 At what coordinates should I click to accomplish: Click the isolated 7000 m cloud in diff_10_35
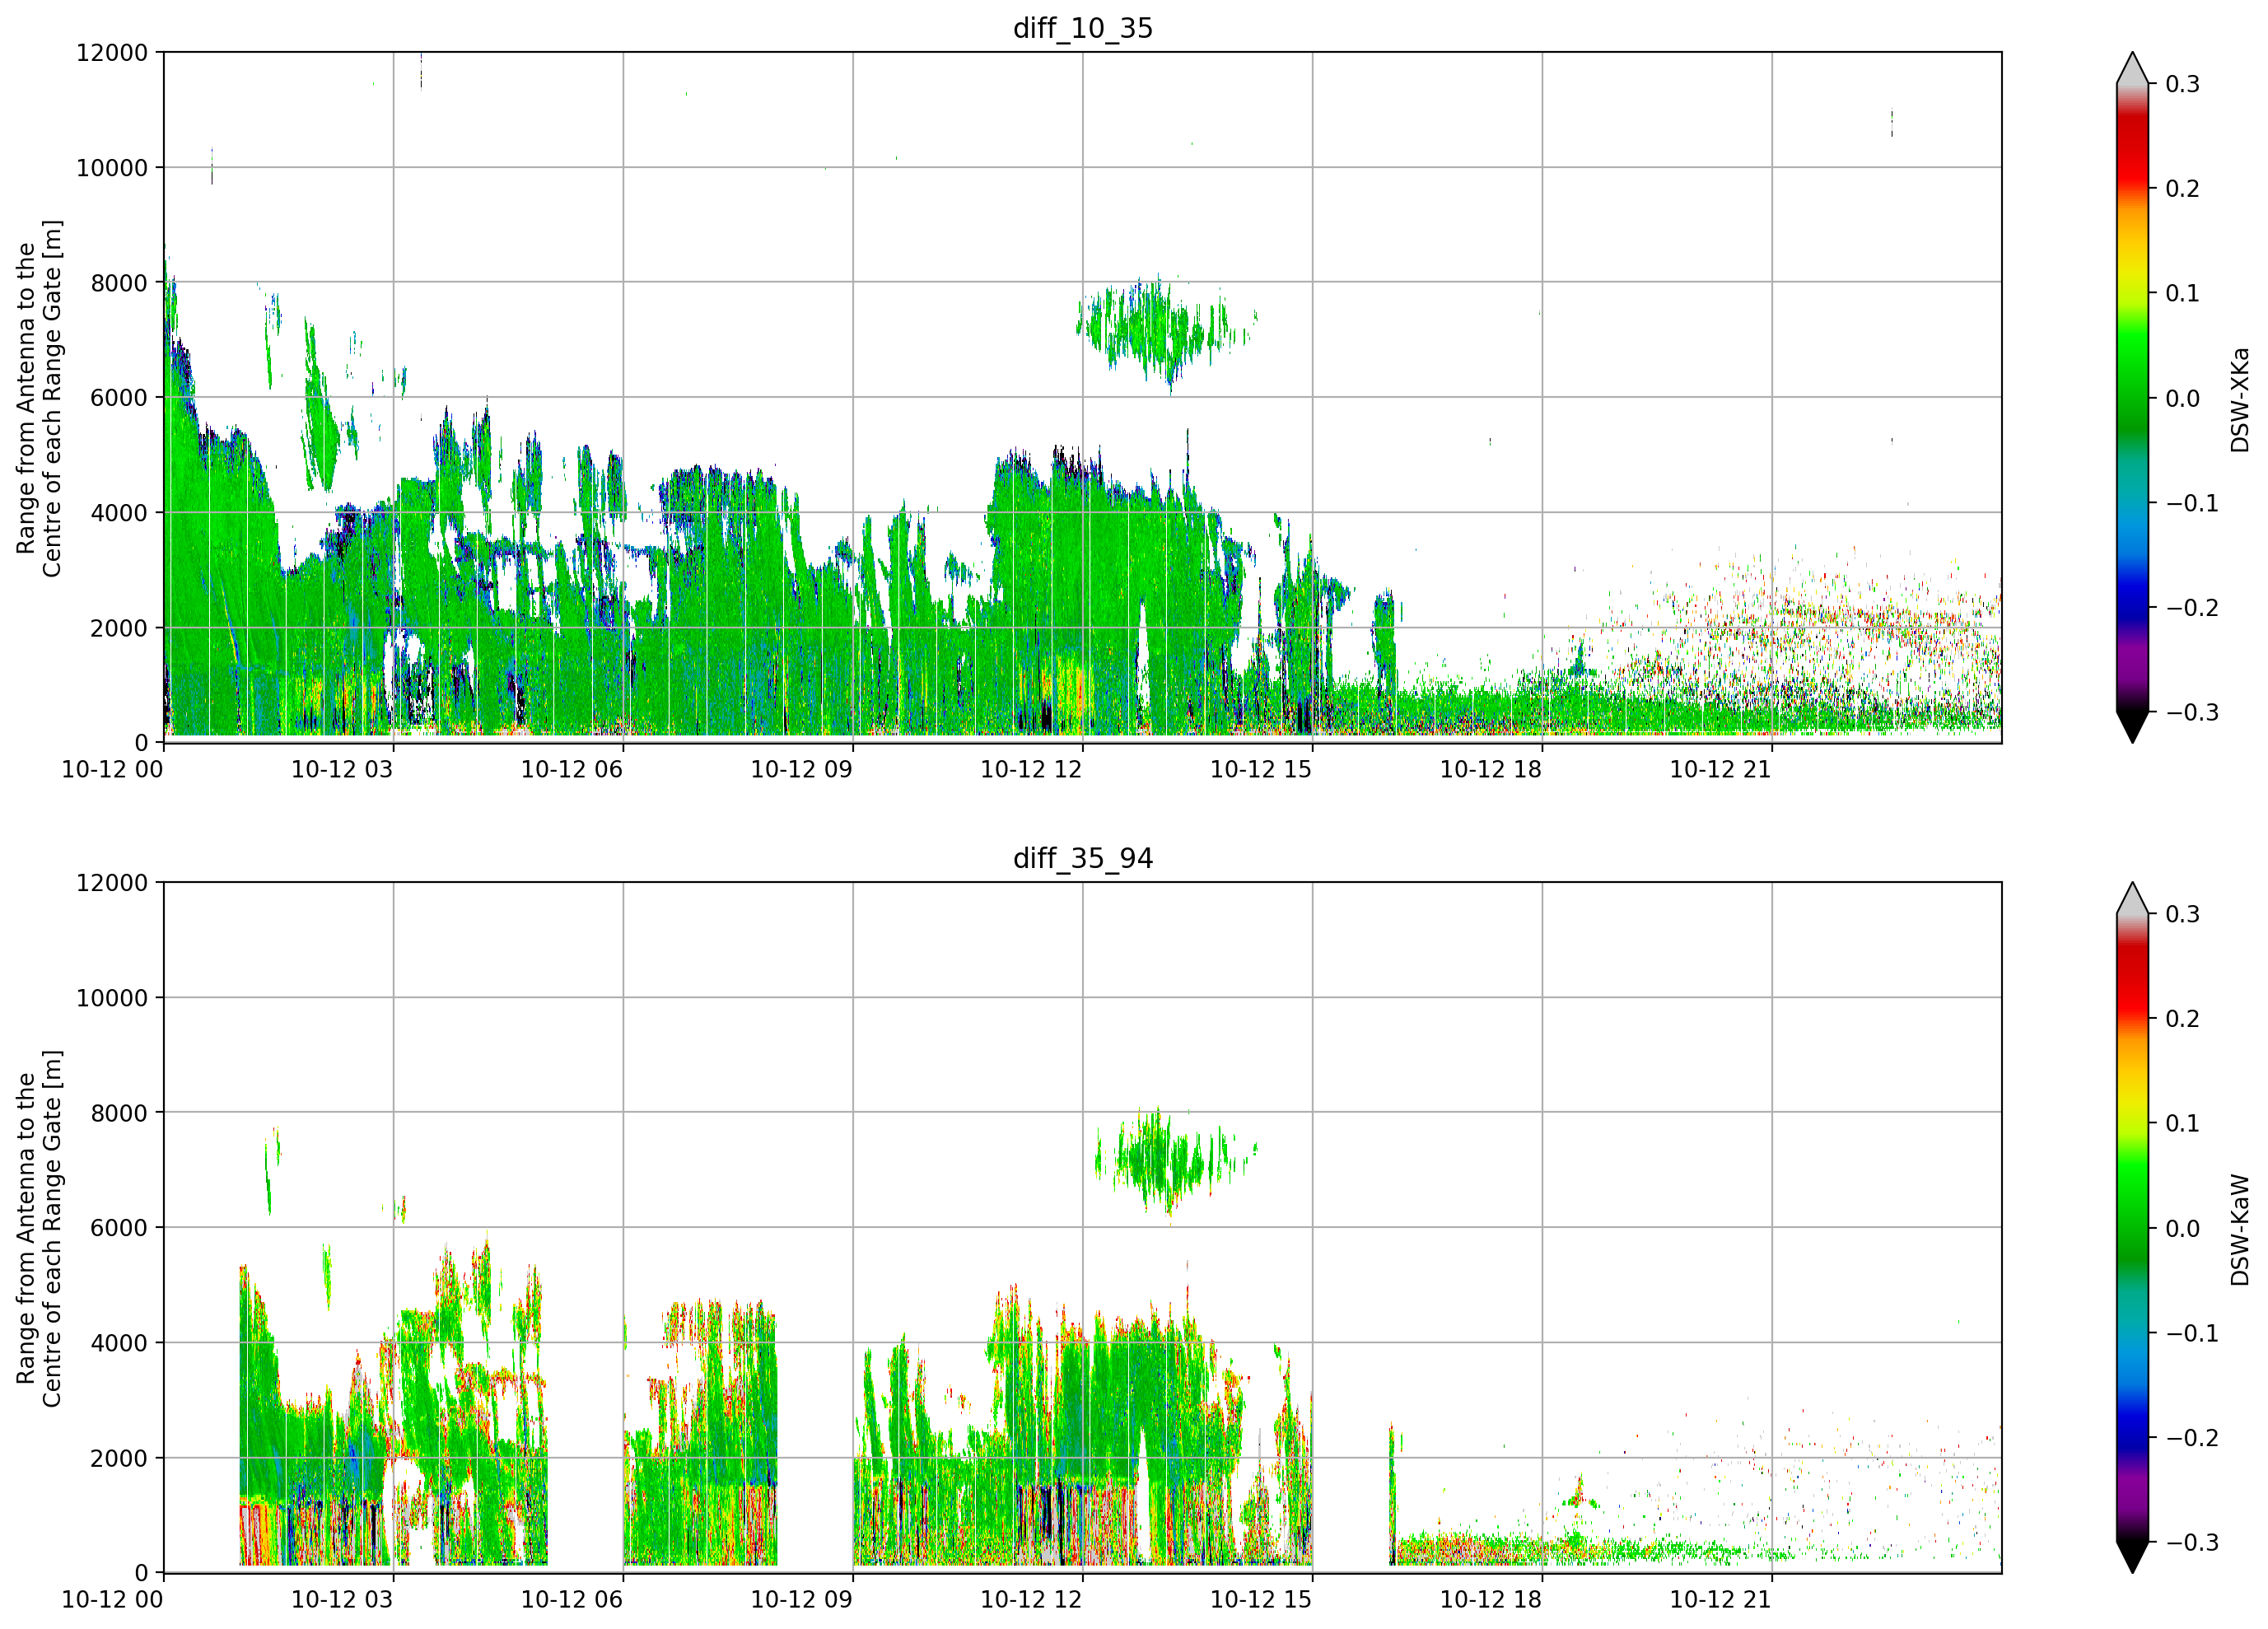point(1166,332)
